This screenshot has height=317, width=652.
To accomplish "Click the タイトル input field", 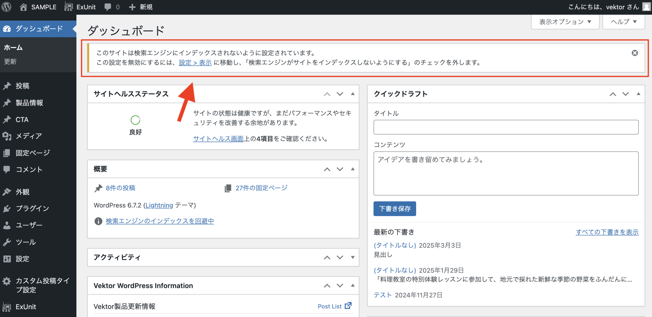I will tap(506, 127).
